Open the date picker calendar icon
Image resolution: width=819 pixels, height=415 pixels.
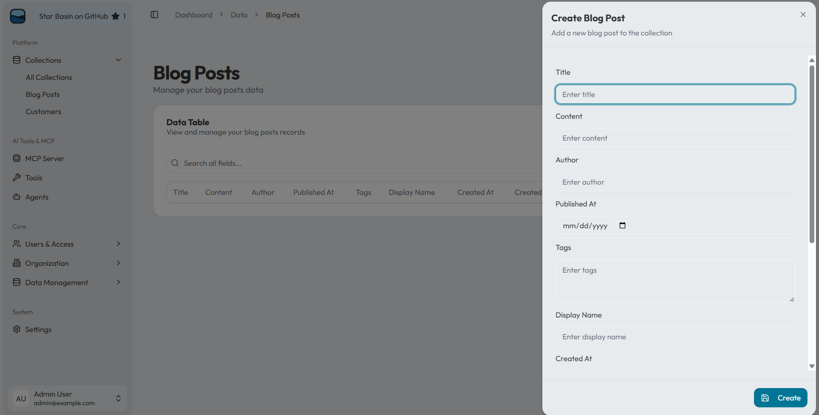click(622, 226)
